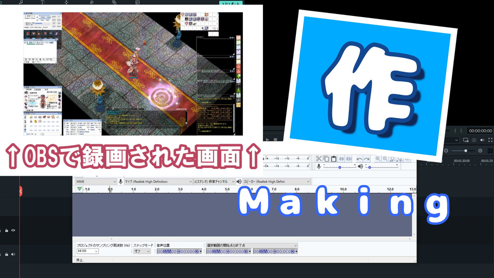Undo the last action in Audacity

coord(359,159)
